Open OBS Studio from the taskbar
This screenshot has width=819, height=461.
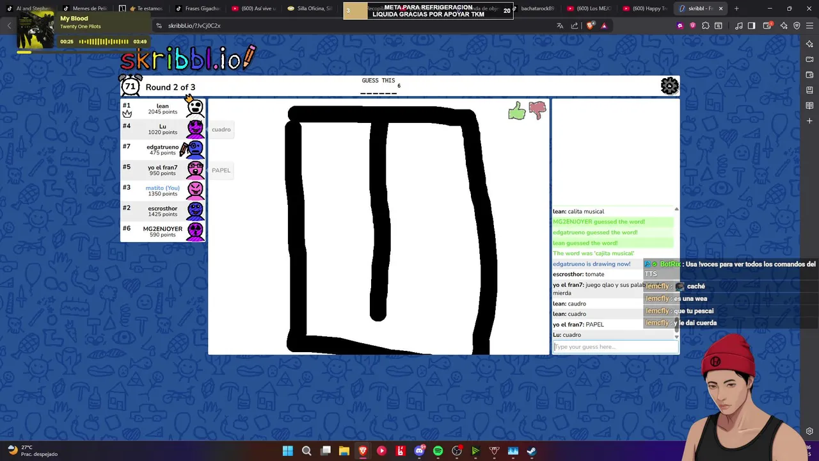(x=457, y=451)
